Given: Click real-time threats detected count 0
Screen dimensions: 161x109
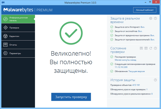Looking at the screenshot, I should [152, 94].
